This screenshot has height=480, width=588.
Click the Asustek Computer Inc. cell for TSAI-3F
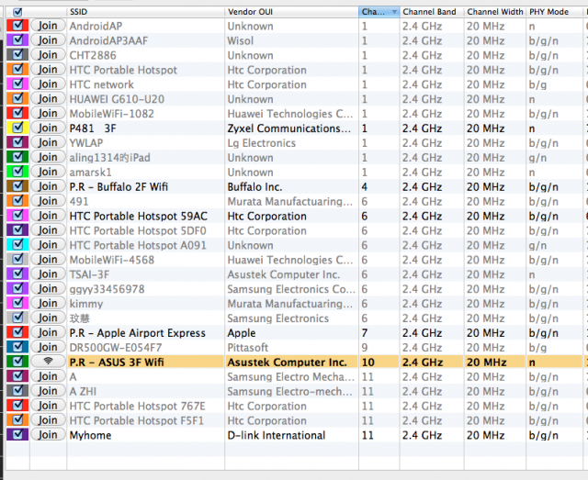[x=284, y=274]
